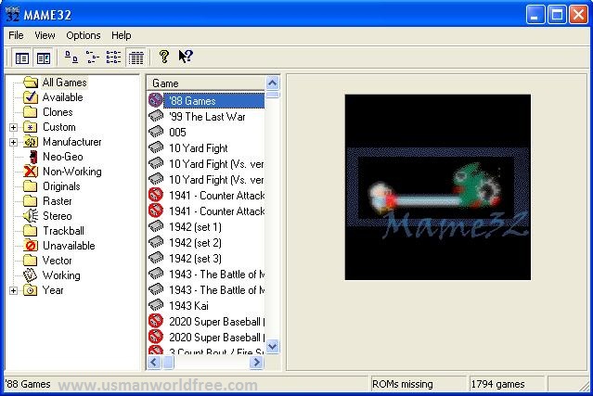Viewport: 593px width, 396px height.
Task: Select the Neo-Geo folder
Action: [x=63, y=157]
